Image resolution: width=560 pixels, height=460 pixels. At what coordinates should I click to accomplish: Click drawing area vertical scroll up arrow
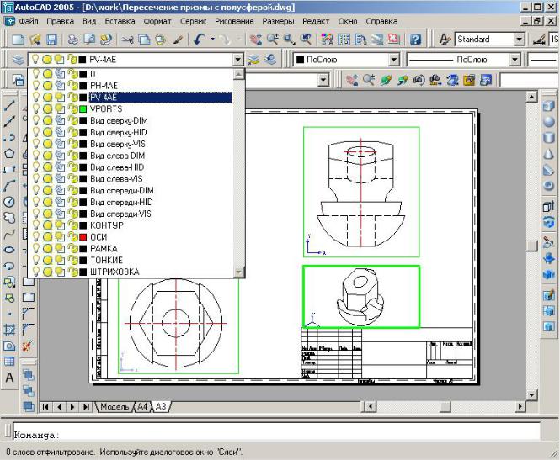531,97
